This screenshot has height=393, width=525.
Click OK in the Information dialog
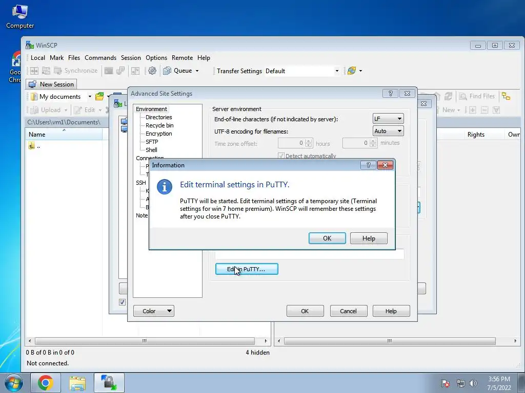pyautogui.click(x=327, y=238)
